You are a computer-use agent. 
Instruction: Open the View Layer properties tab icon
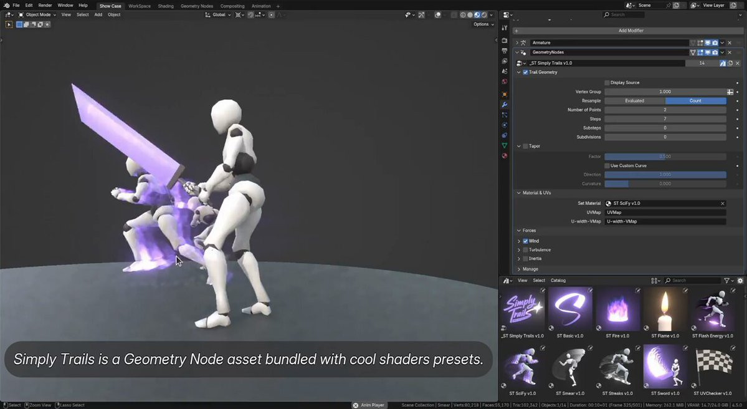(505, 61)
